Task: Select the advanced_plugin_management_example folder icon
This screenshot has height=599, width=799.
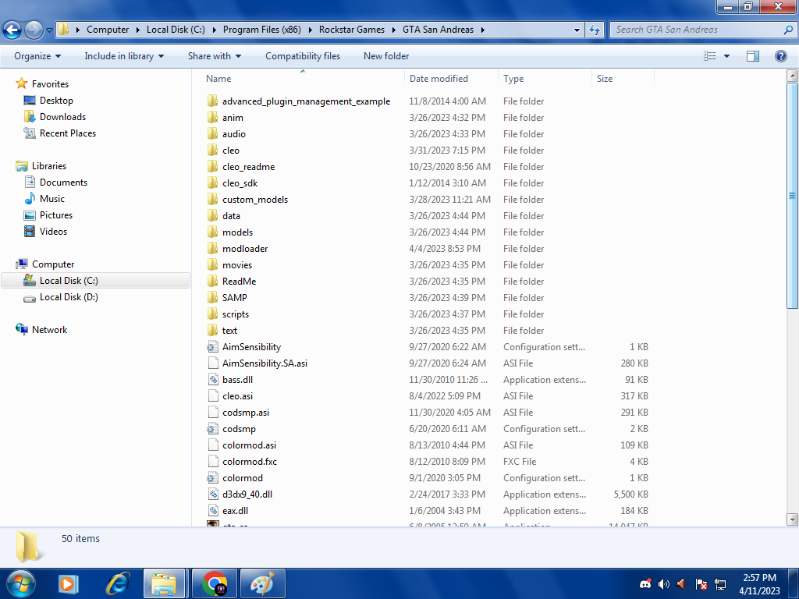Action: point(212,101)
